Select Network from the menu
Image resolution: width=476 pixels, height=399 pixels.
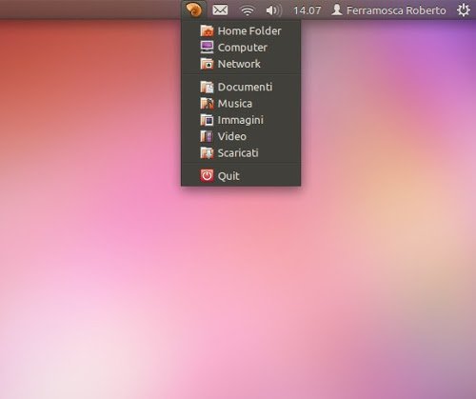(241, 64)
